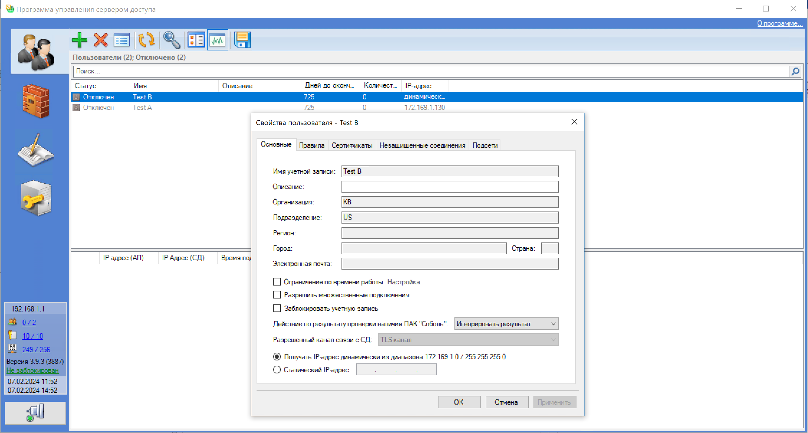
Task: Click the activity monitor graph toolbar icon
Action: [217, 40]
